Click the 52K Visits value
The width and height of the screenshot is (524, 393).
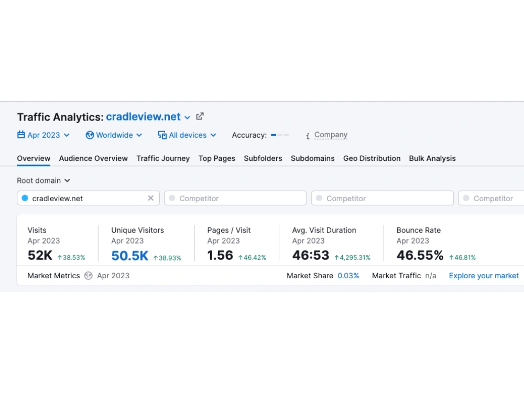pos(40,256)
